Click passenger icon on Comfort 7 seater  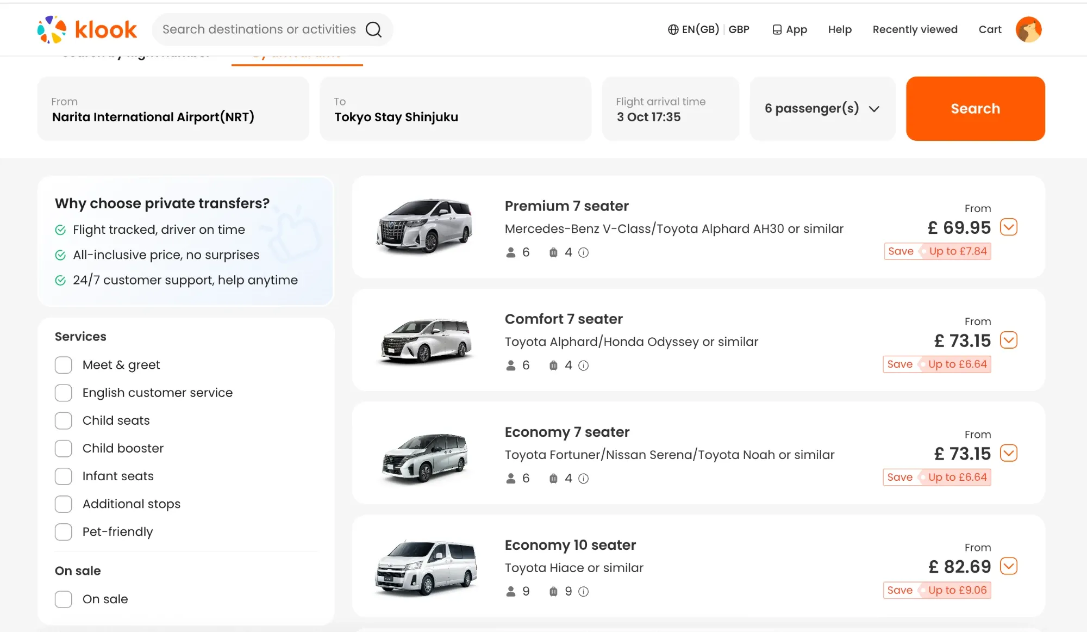[510, 365]
